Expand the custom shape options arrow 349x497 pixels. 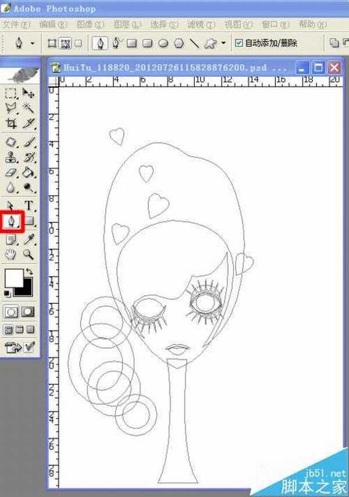(223, 43)
